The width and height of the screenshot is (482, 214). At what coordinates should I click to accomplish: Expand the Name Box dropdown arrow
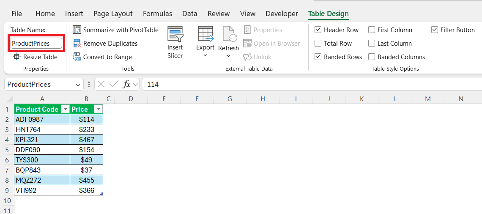click(77, 85)
